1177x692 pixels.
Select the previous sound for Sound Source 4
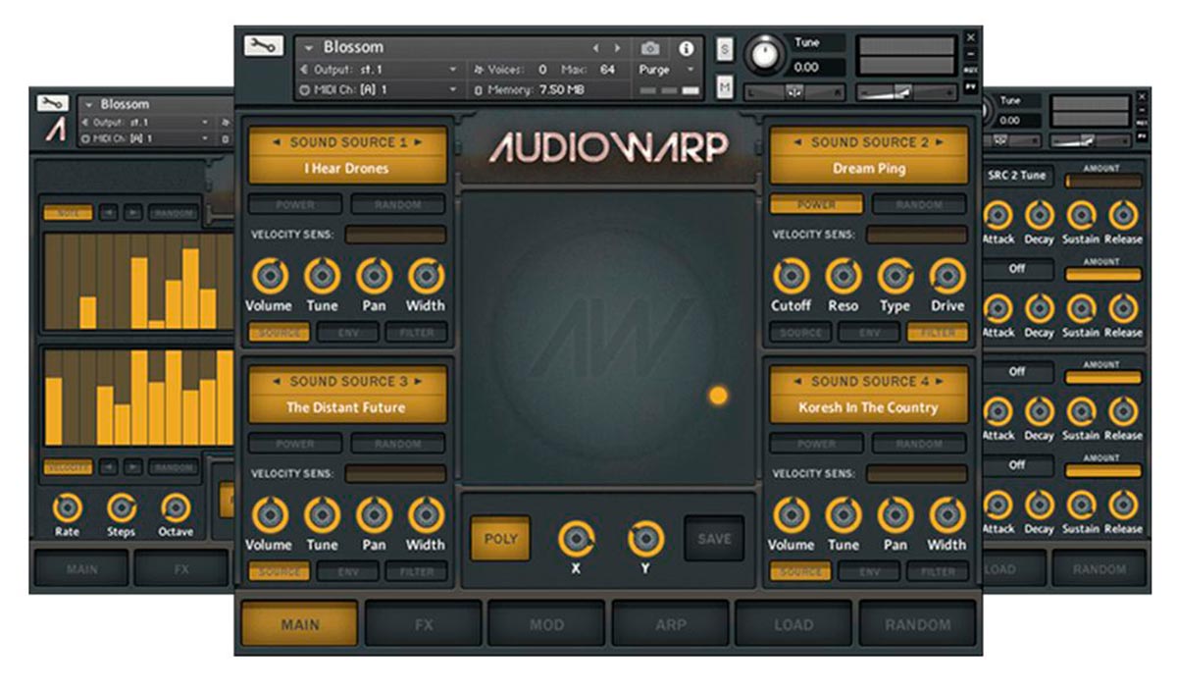tap(798, 381)
